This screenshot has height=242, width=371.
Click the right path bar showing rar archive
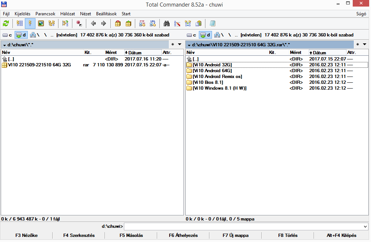tap(270, 44)
